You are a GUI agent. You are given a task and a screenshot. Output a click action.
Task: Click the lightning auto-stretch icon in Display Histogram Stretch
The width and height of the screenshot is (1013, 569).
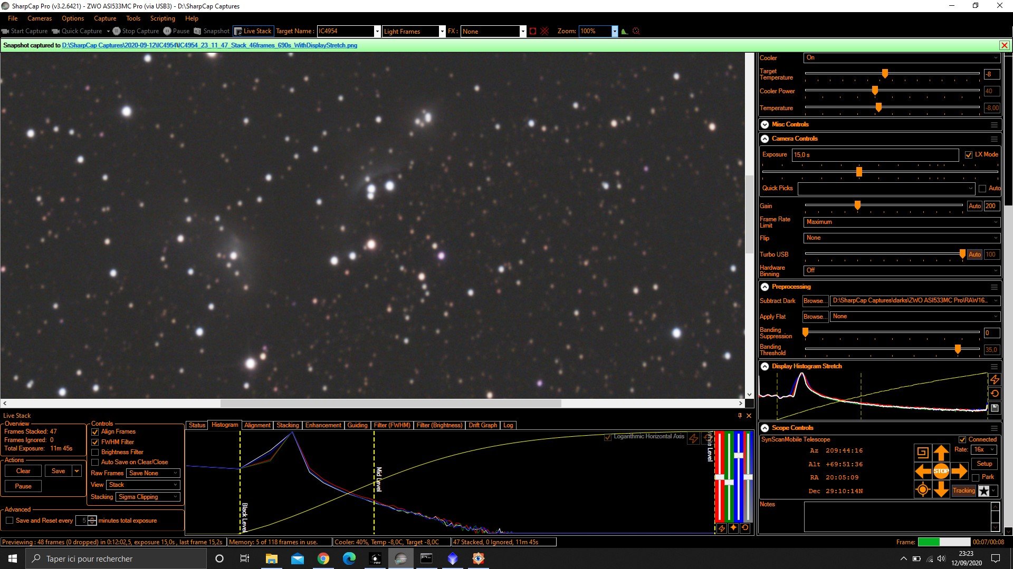995,379
